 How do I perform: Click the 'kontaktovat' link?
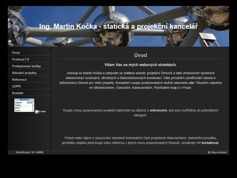[x=210, y=143]
